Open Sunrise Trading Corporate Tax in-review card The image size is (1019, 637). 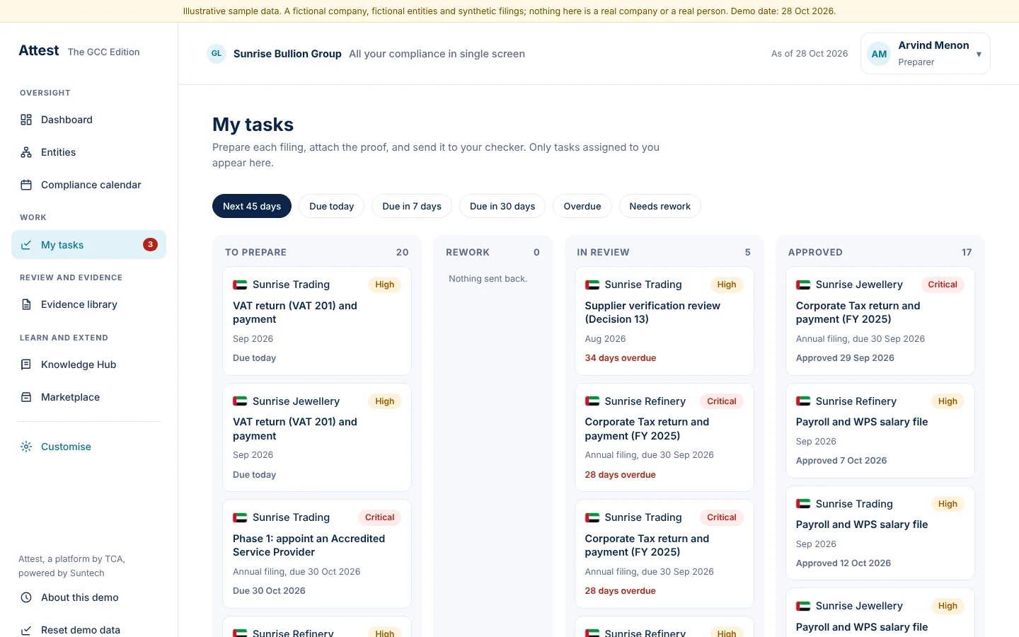click(664, 553)
